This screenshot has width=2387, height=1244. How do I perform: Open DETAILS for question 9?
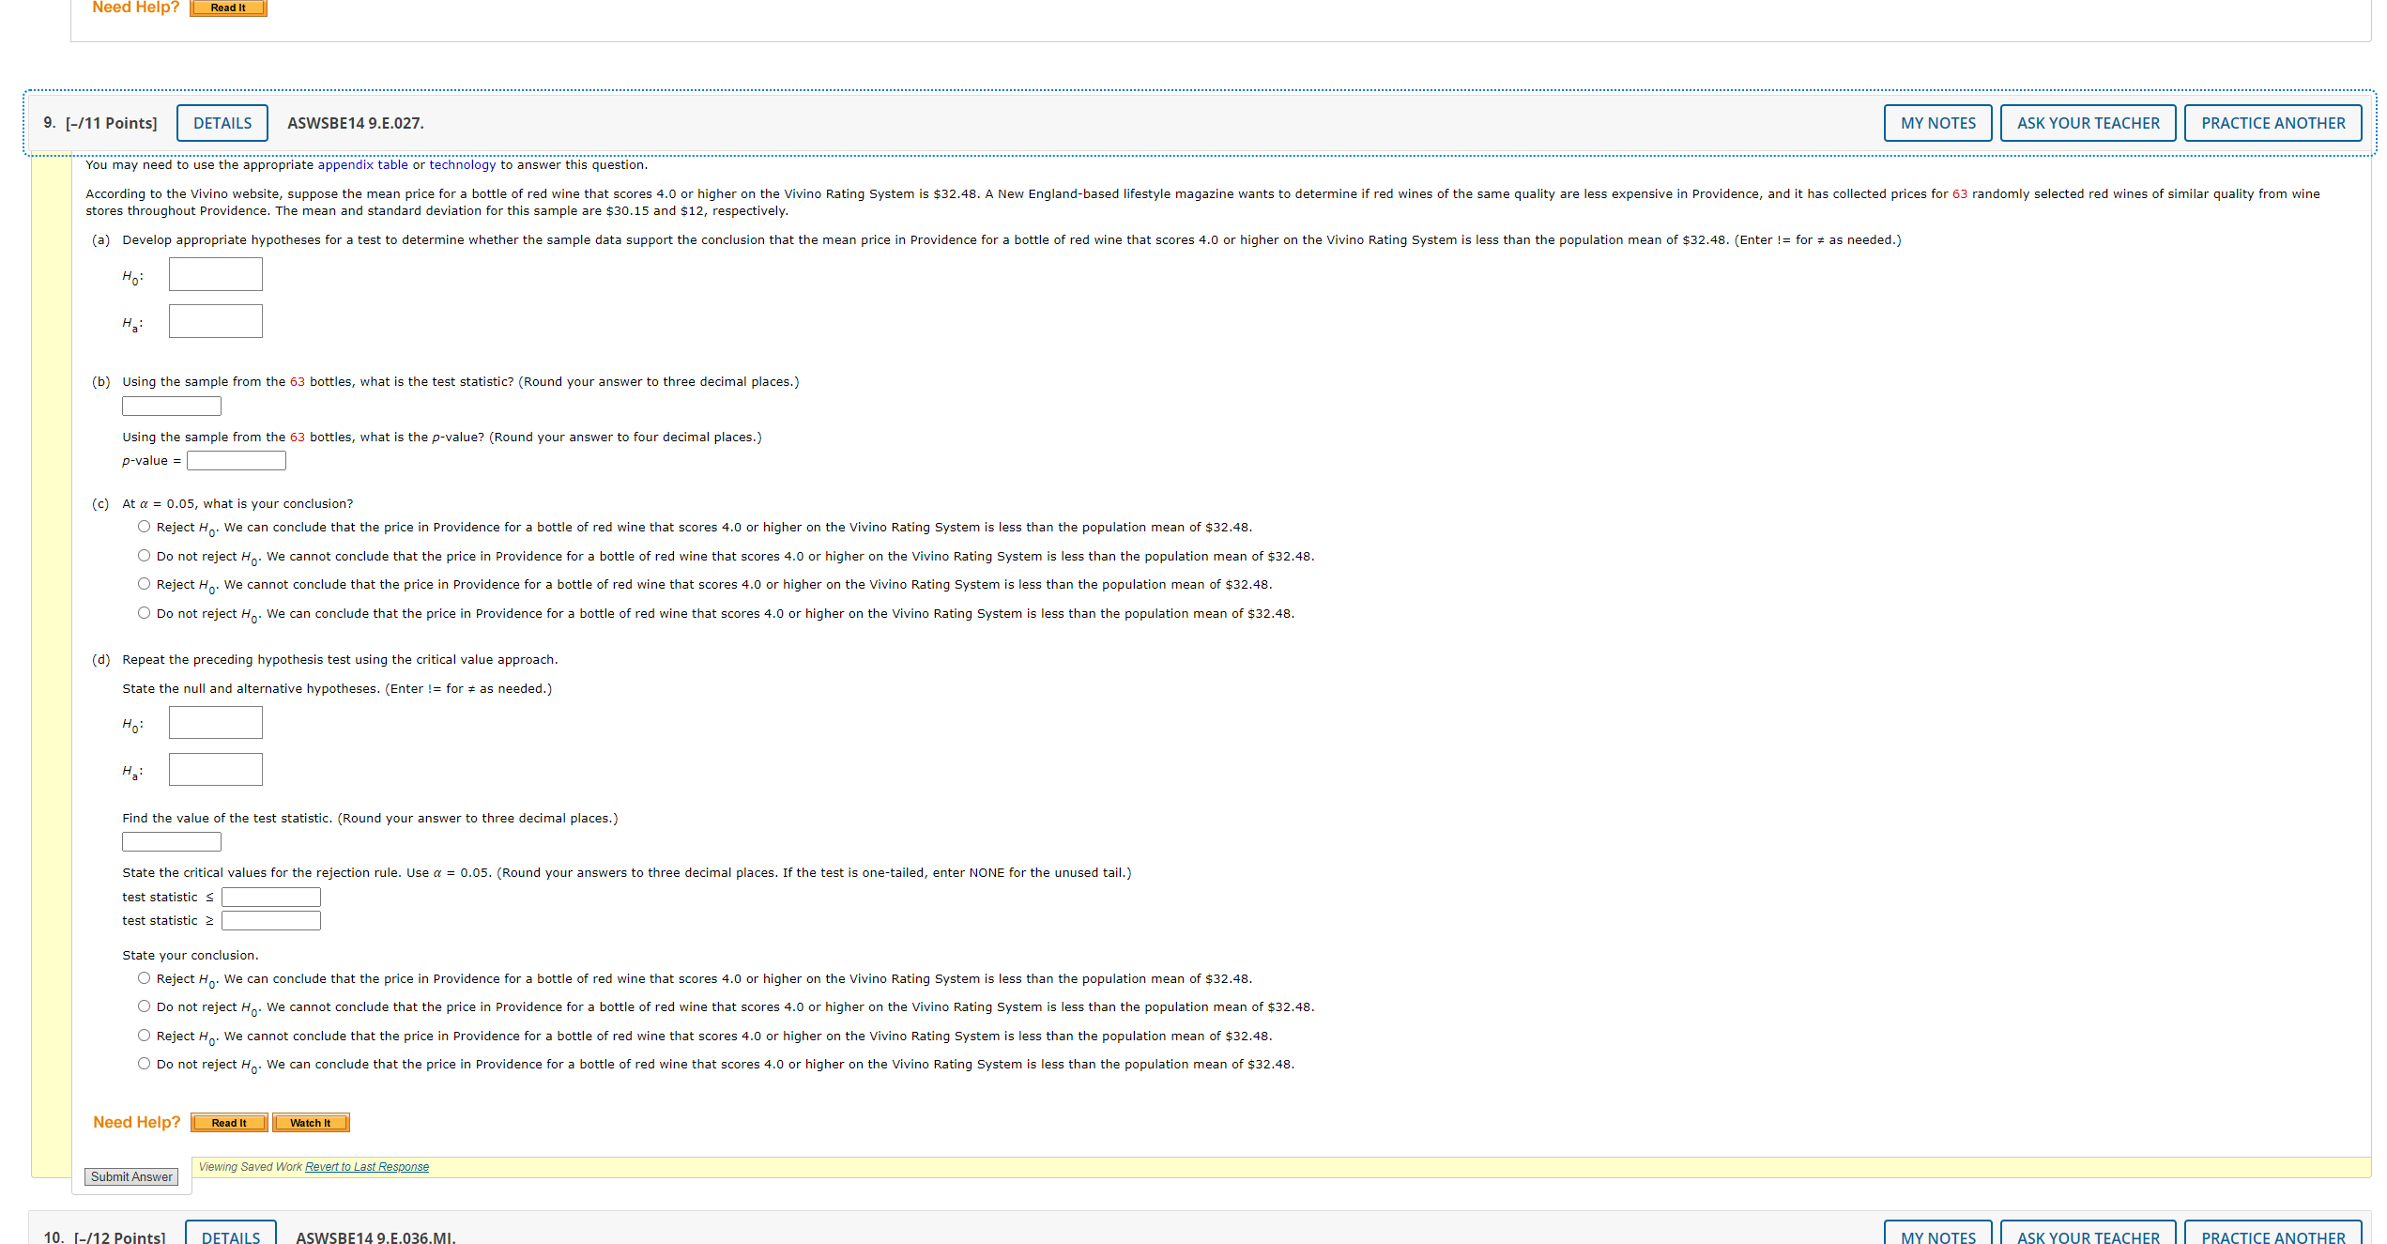pos(222,123)
